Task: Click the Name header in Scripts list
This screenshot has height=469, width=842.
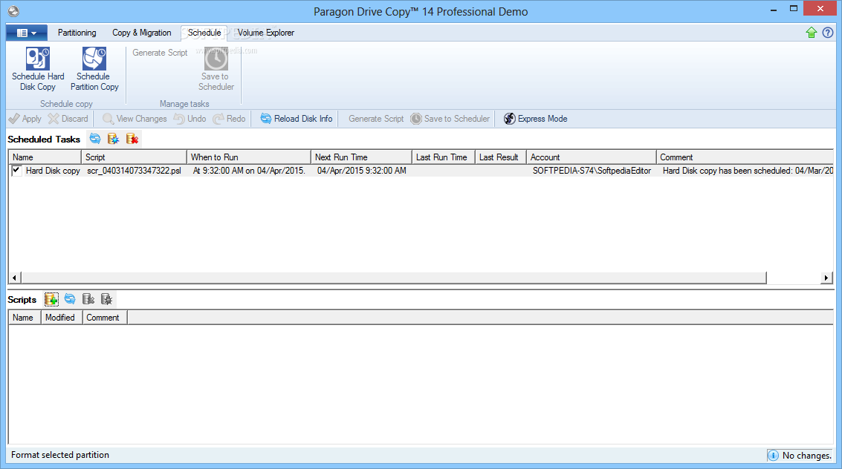Action: coord(25,318)
